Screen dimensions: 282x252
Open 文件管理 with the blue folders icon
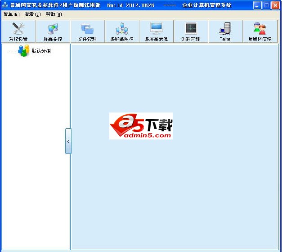(x=88, y=31)
